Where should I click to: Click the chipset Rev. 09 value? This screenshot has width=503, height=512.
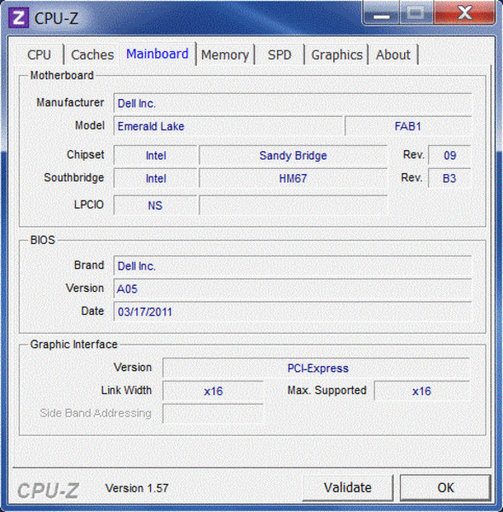click(x=449, y=155)
